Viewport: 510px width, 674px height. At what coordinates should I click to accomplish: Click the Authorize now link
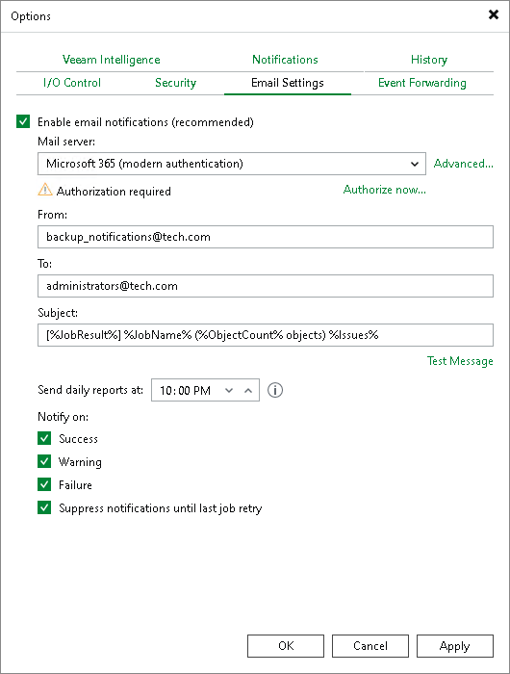[385, 190]
